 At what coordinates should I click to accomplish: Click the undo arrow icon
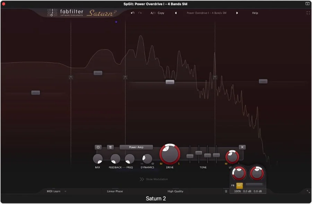(132, 13)
